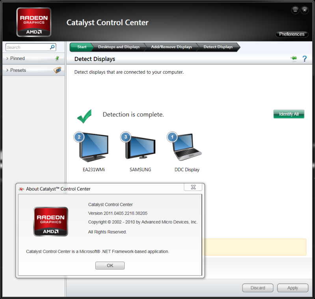Pin this page using the green pushpin icon
The width and height of the screenshot is (315, 299).
[294, 58]
